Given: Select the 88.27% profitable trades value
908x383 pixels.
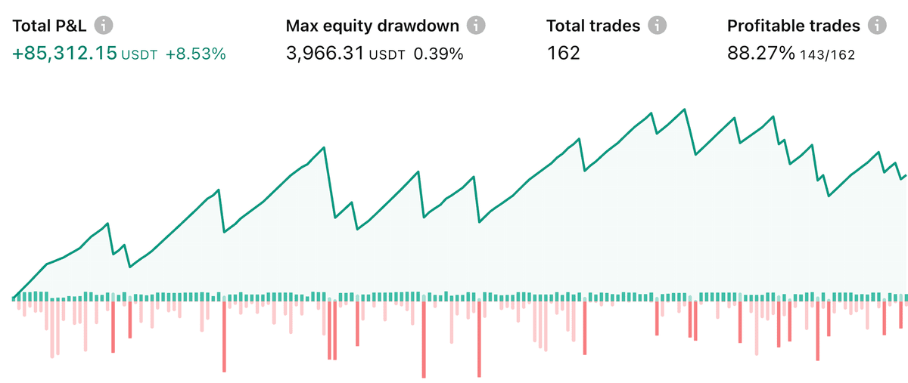Looking at the screenshot, I should point(761,54).
